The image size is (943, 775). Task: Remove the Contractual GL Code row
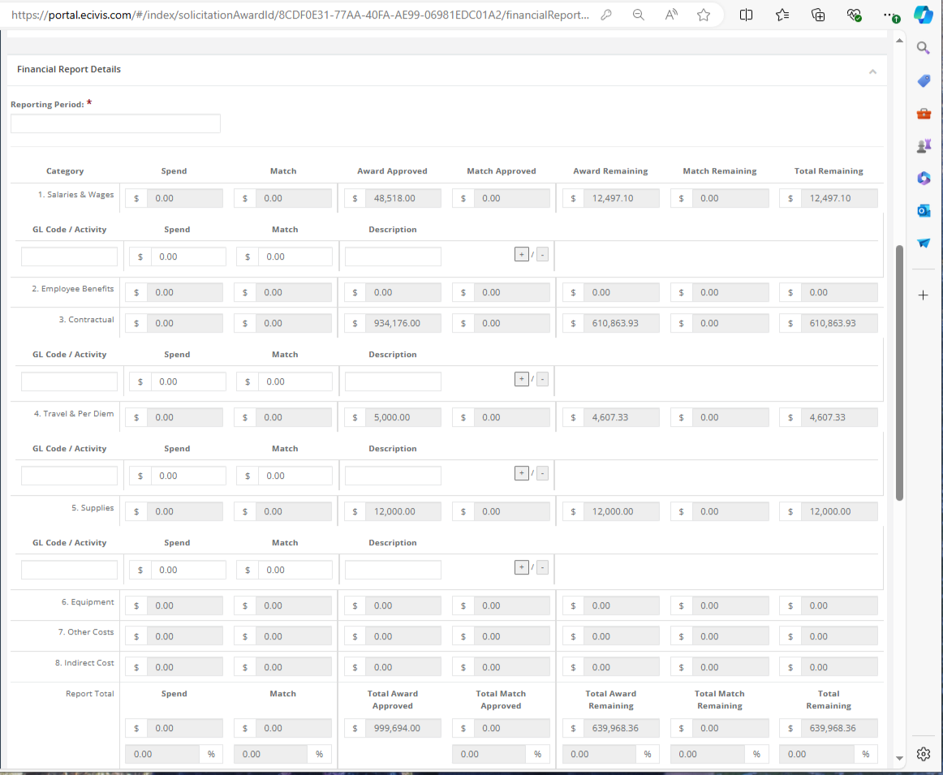[541, 378]
